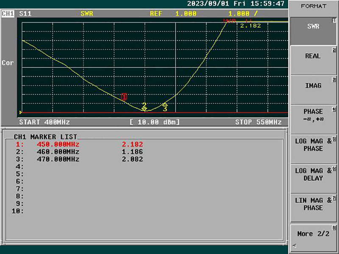Select marker list row 470.000MHz
Viewport: 339px width, 254px height.
(x=79, y=159)
